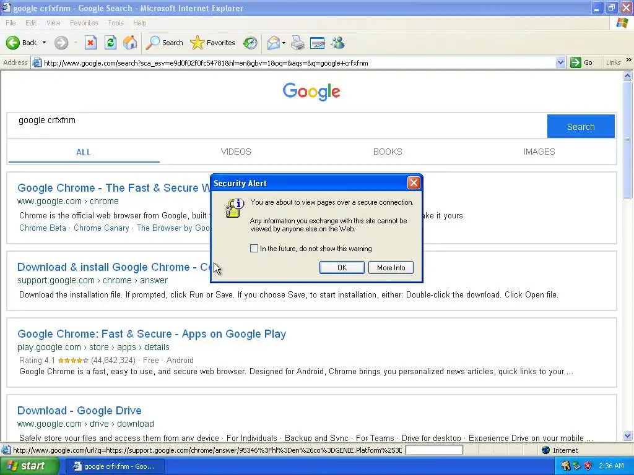Open the Mail button dropdown arrow
The width and height of the screenshot is (634, 475).
coord(284,43)
